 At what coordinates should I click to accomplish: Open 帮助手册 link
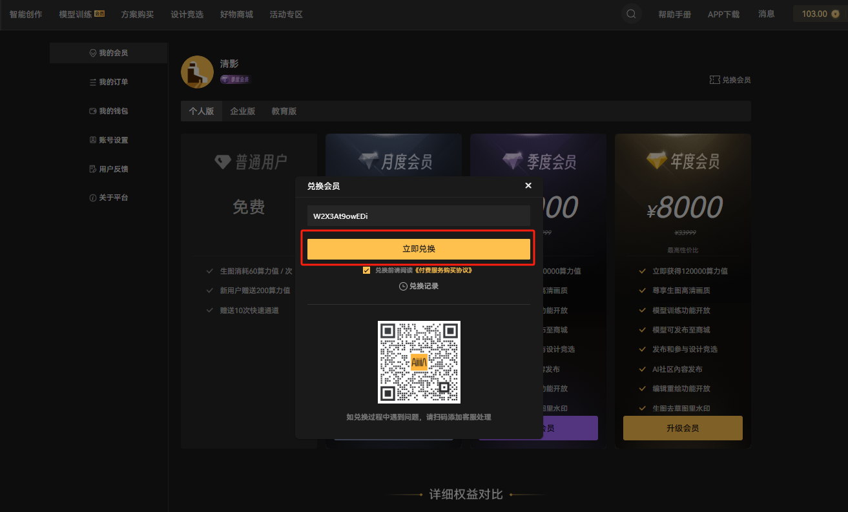tap(674, 14)
